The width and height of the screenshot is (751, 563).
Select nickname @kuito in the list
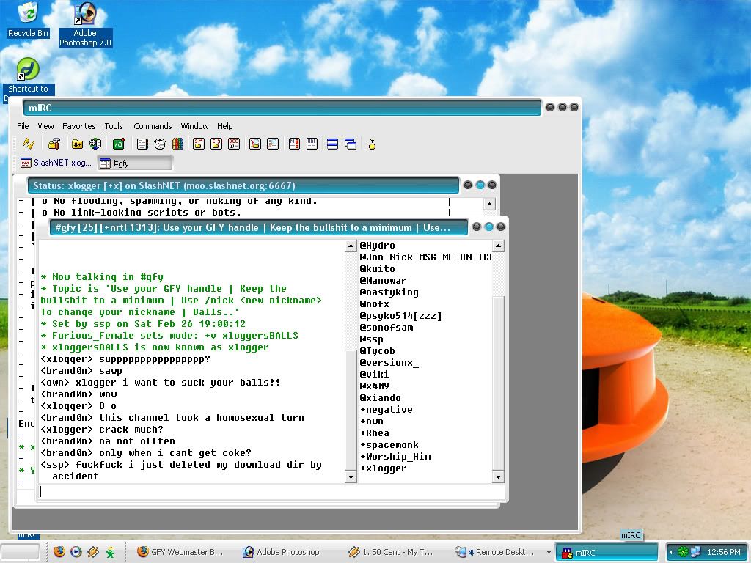(x=378, y=268)
